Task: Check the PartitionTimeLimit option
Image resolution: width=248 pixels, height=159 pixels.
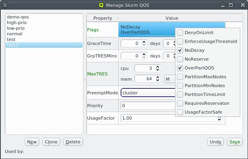Action: (x=180, y=94)
